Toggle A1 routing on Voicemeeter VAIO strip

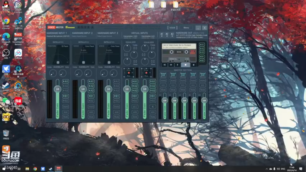[x=135, y=81]
